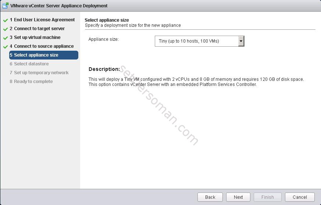Click the 'Appliance size:' label

103,39
